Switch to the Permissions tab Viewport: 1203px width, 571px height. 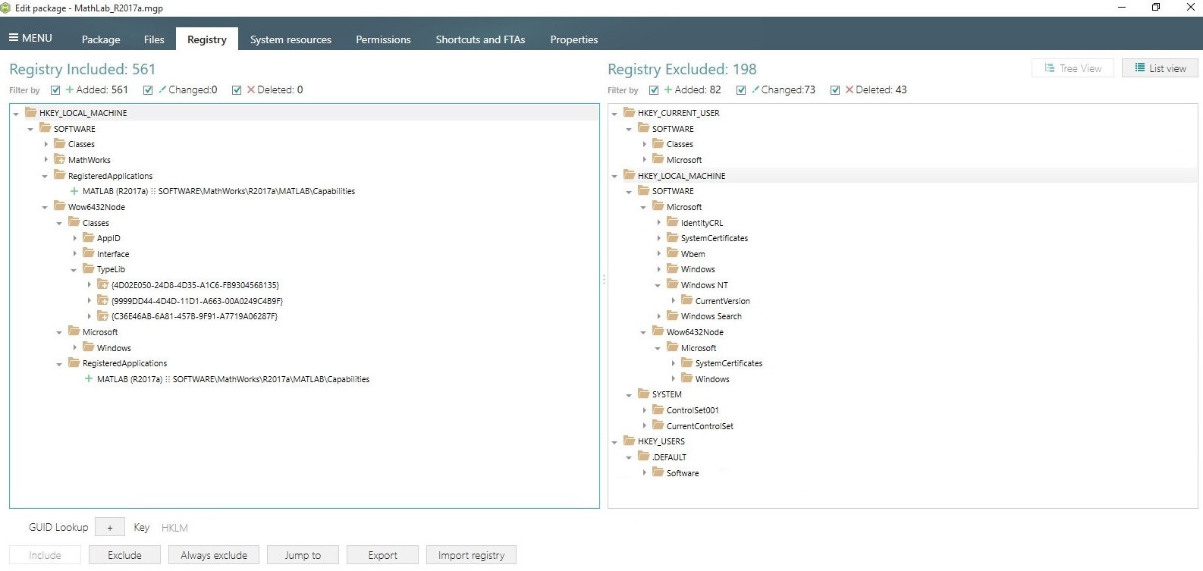(x=383, y=39)
